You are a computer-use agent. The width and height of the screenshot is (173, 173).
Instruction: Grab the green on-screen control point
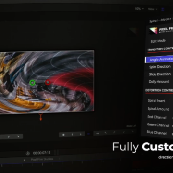coord(33,83)
